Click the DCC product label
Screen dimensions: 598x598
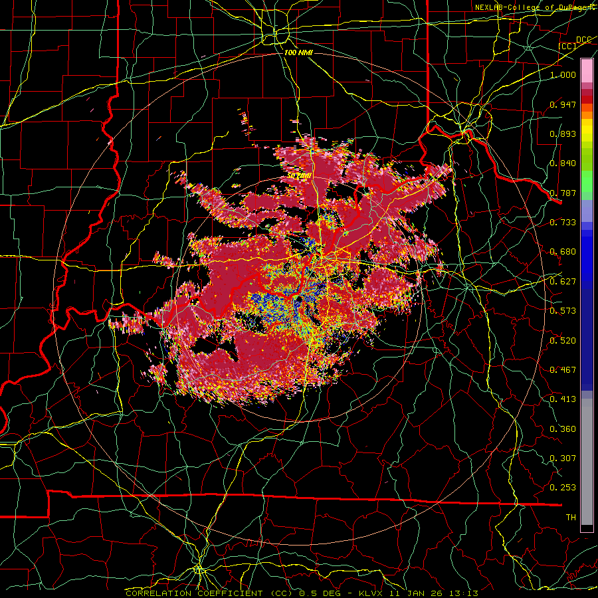pos(583,40)
